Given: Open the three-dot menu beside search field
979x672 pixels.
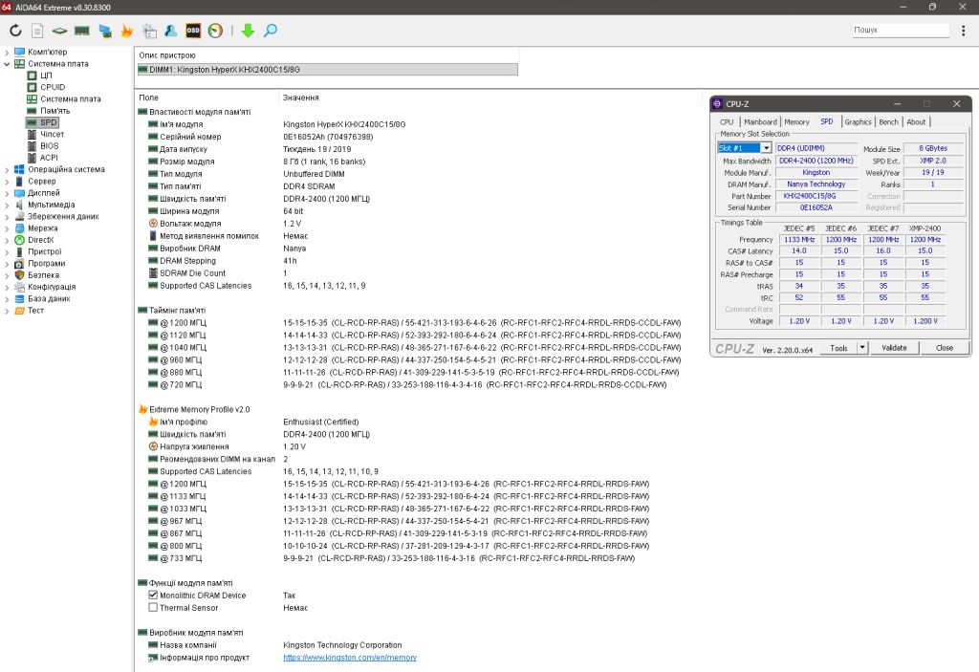Looking at the screenshot, I should click(964, 30).
